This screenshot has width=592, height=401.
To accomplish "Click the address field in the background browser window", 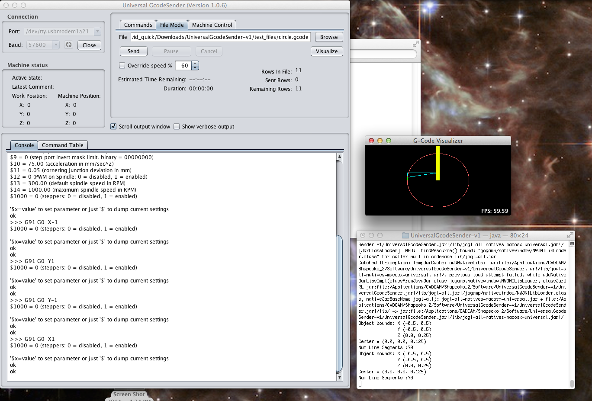I will pyautogui.click(x=383, y=55).
